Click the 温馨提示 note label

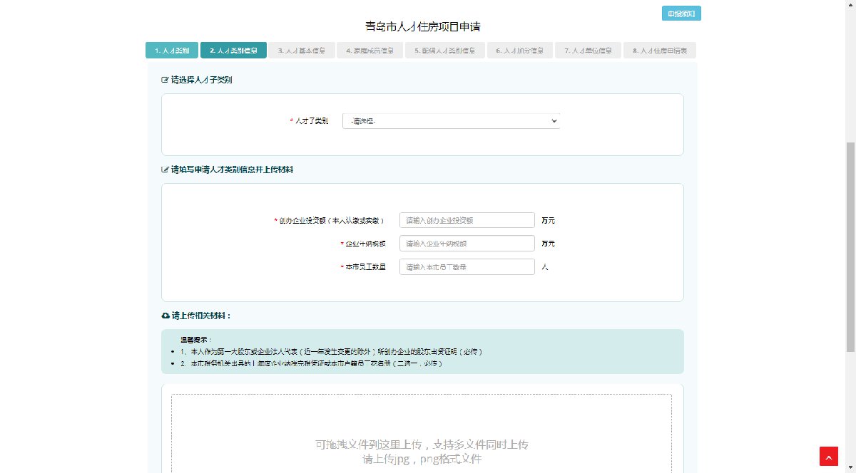(197, 341)
